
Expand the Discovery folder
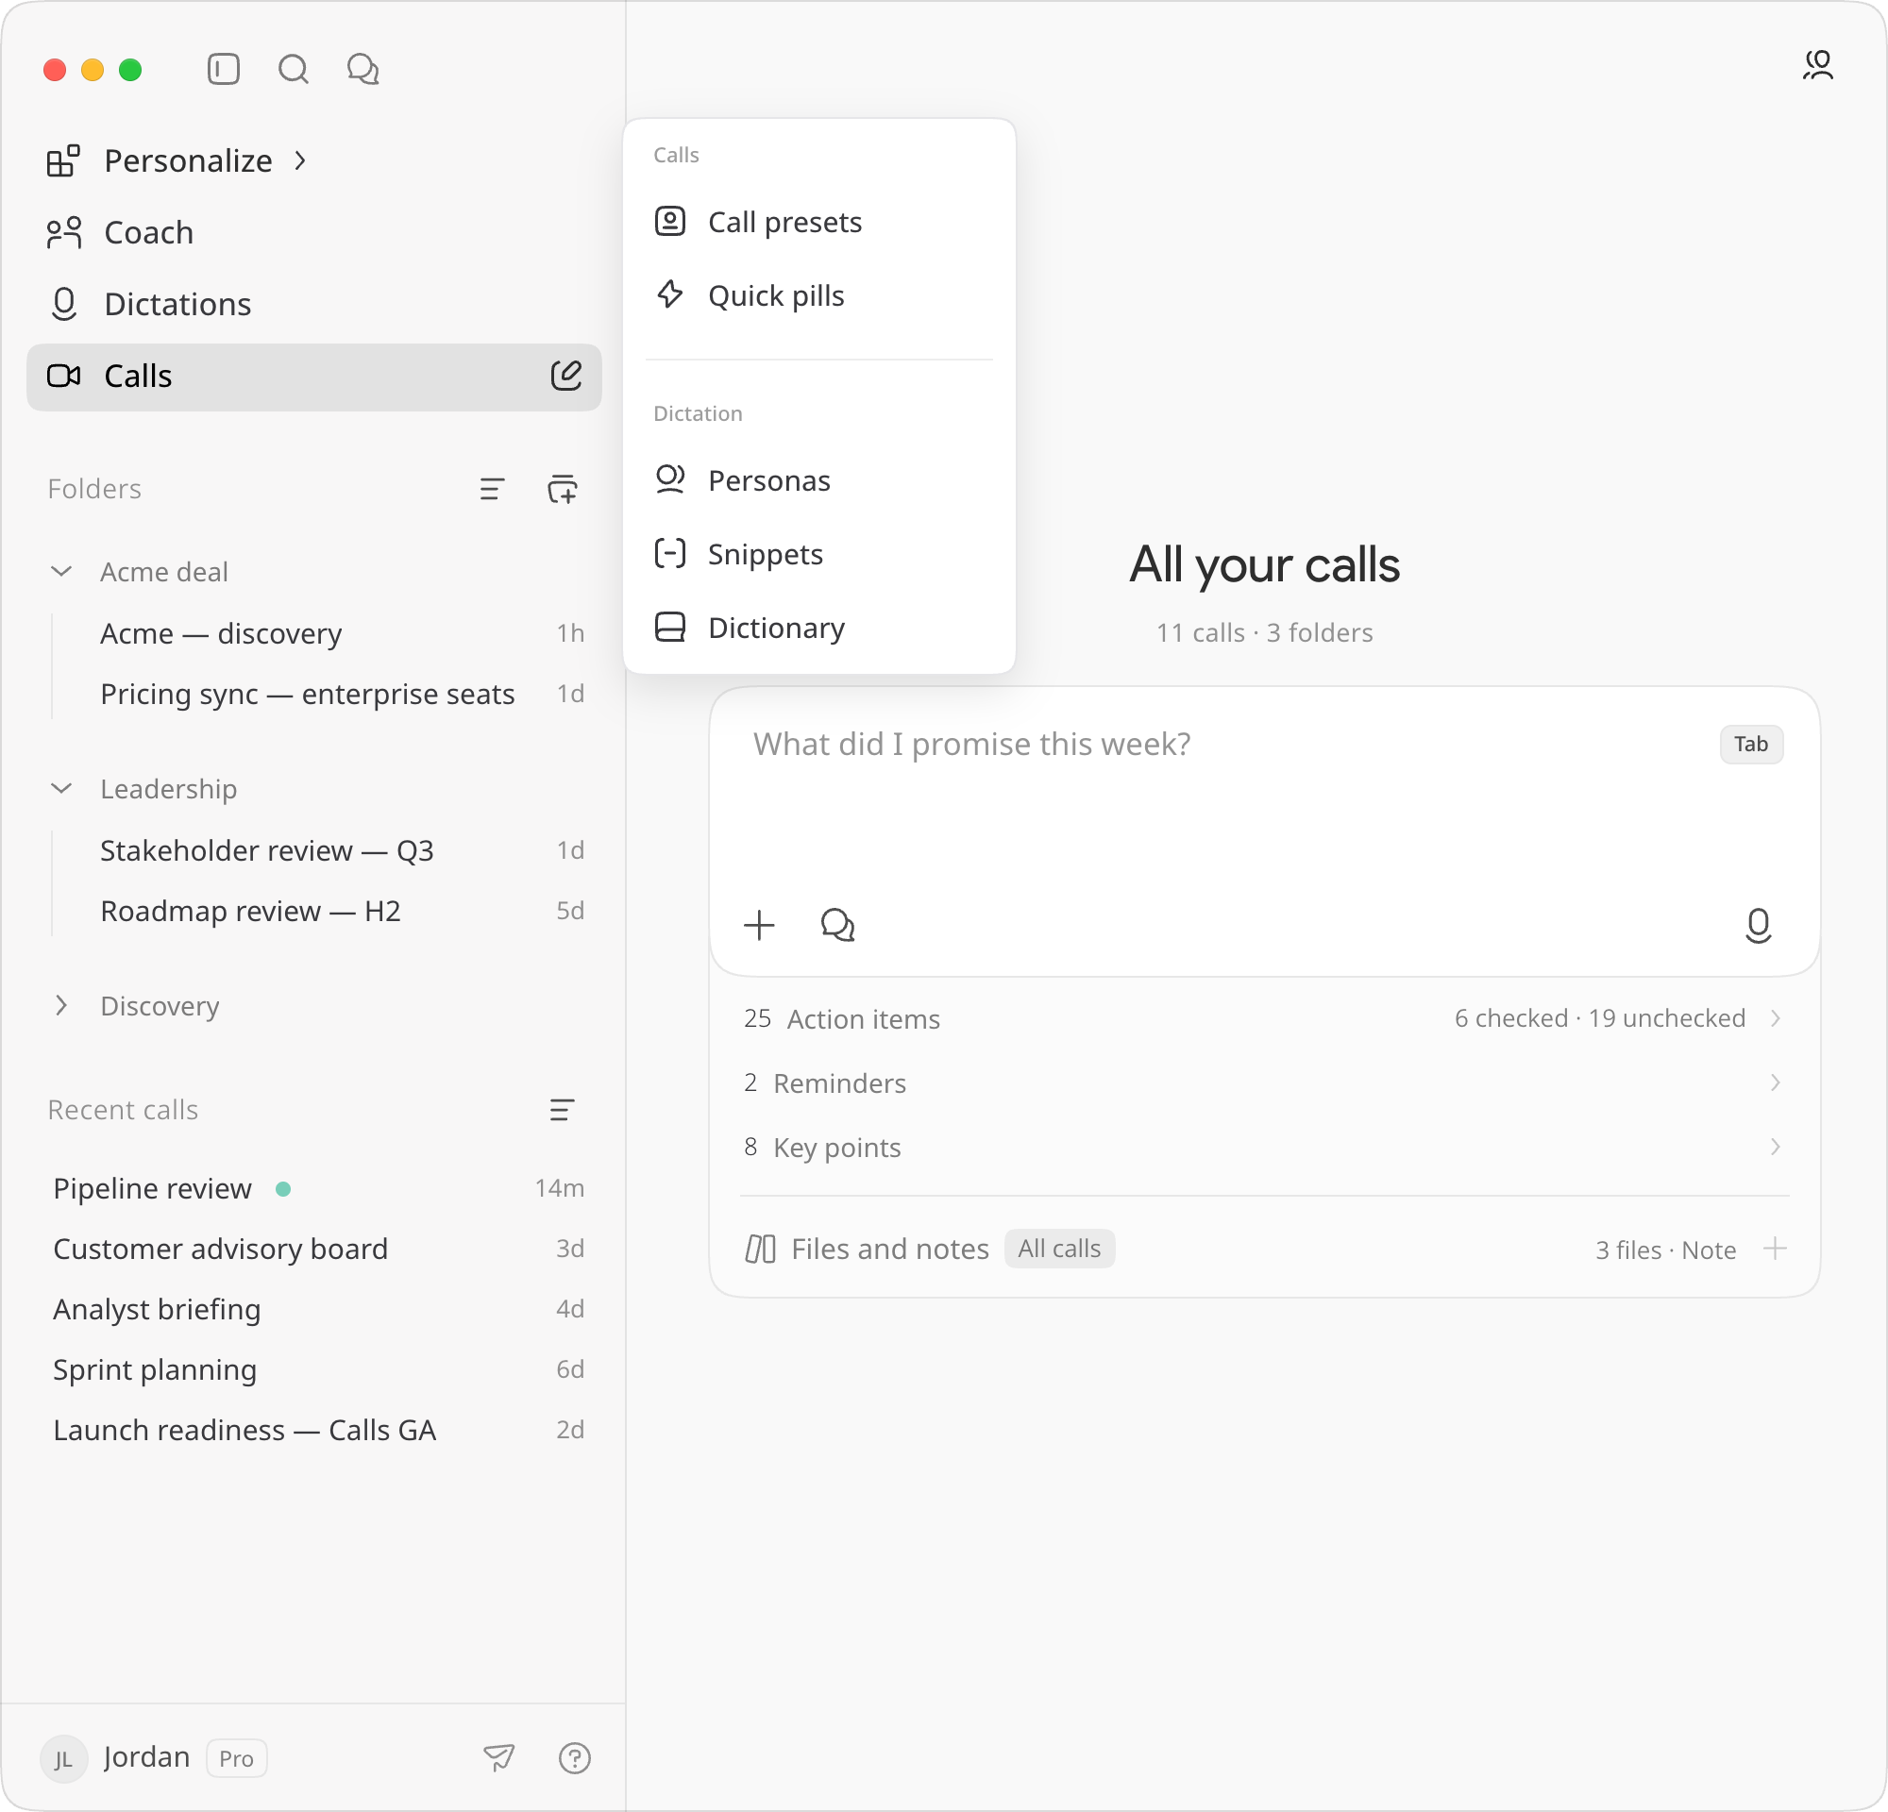click(60, 1005)
